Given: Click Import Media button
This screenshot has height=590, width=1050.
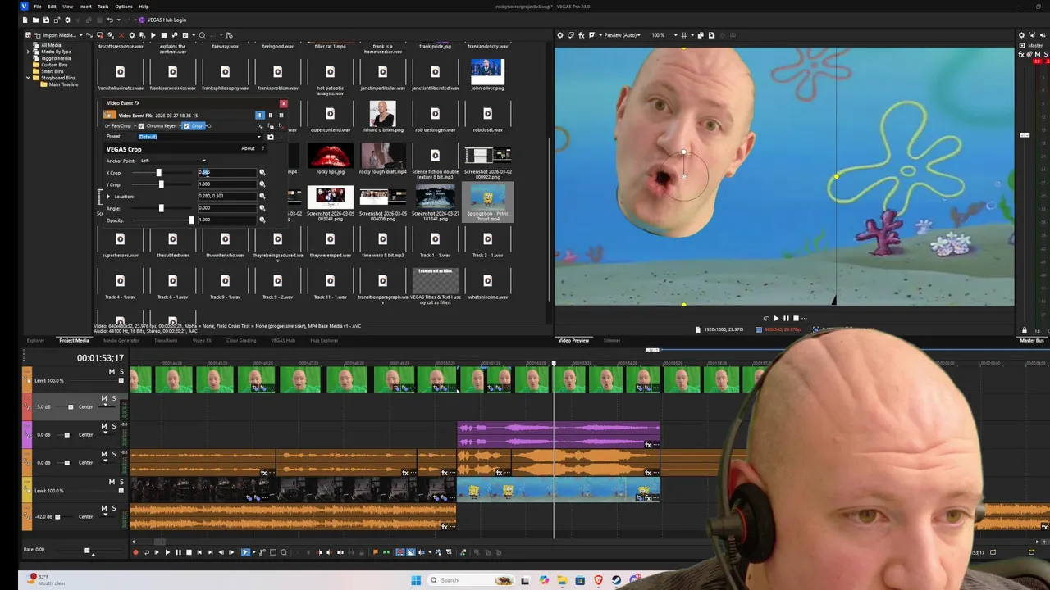Looking at the screenshot, I should tap(57, 35).
